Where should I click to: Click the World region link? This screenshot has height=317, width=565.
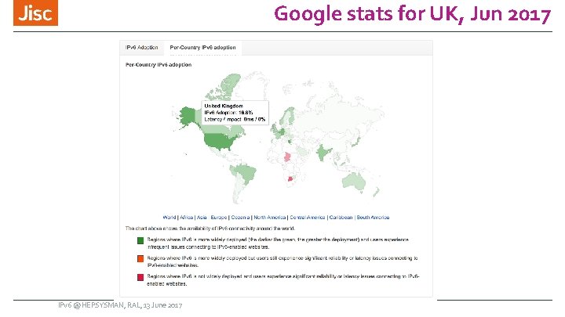(x=169, y=217)
